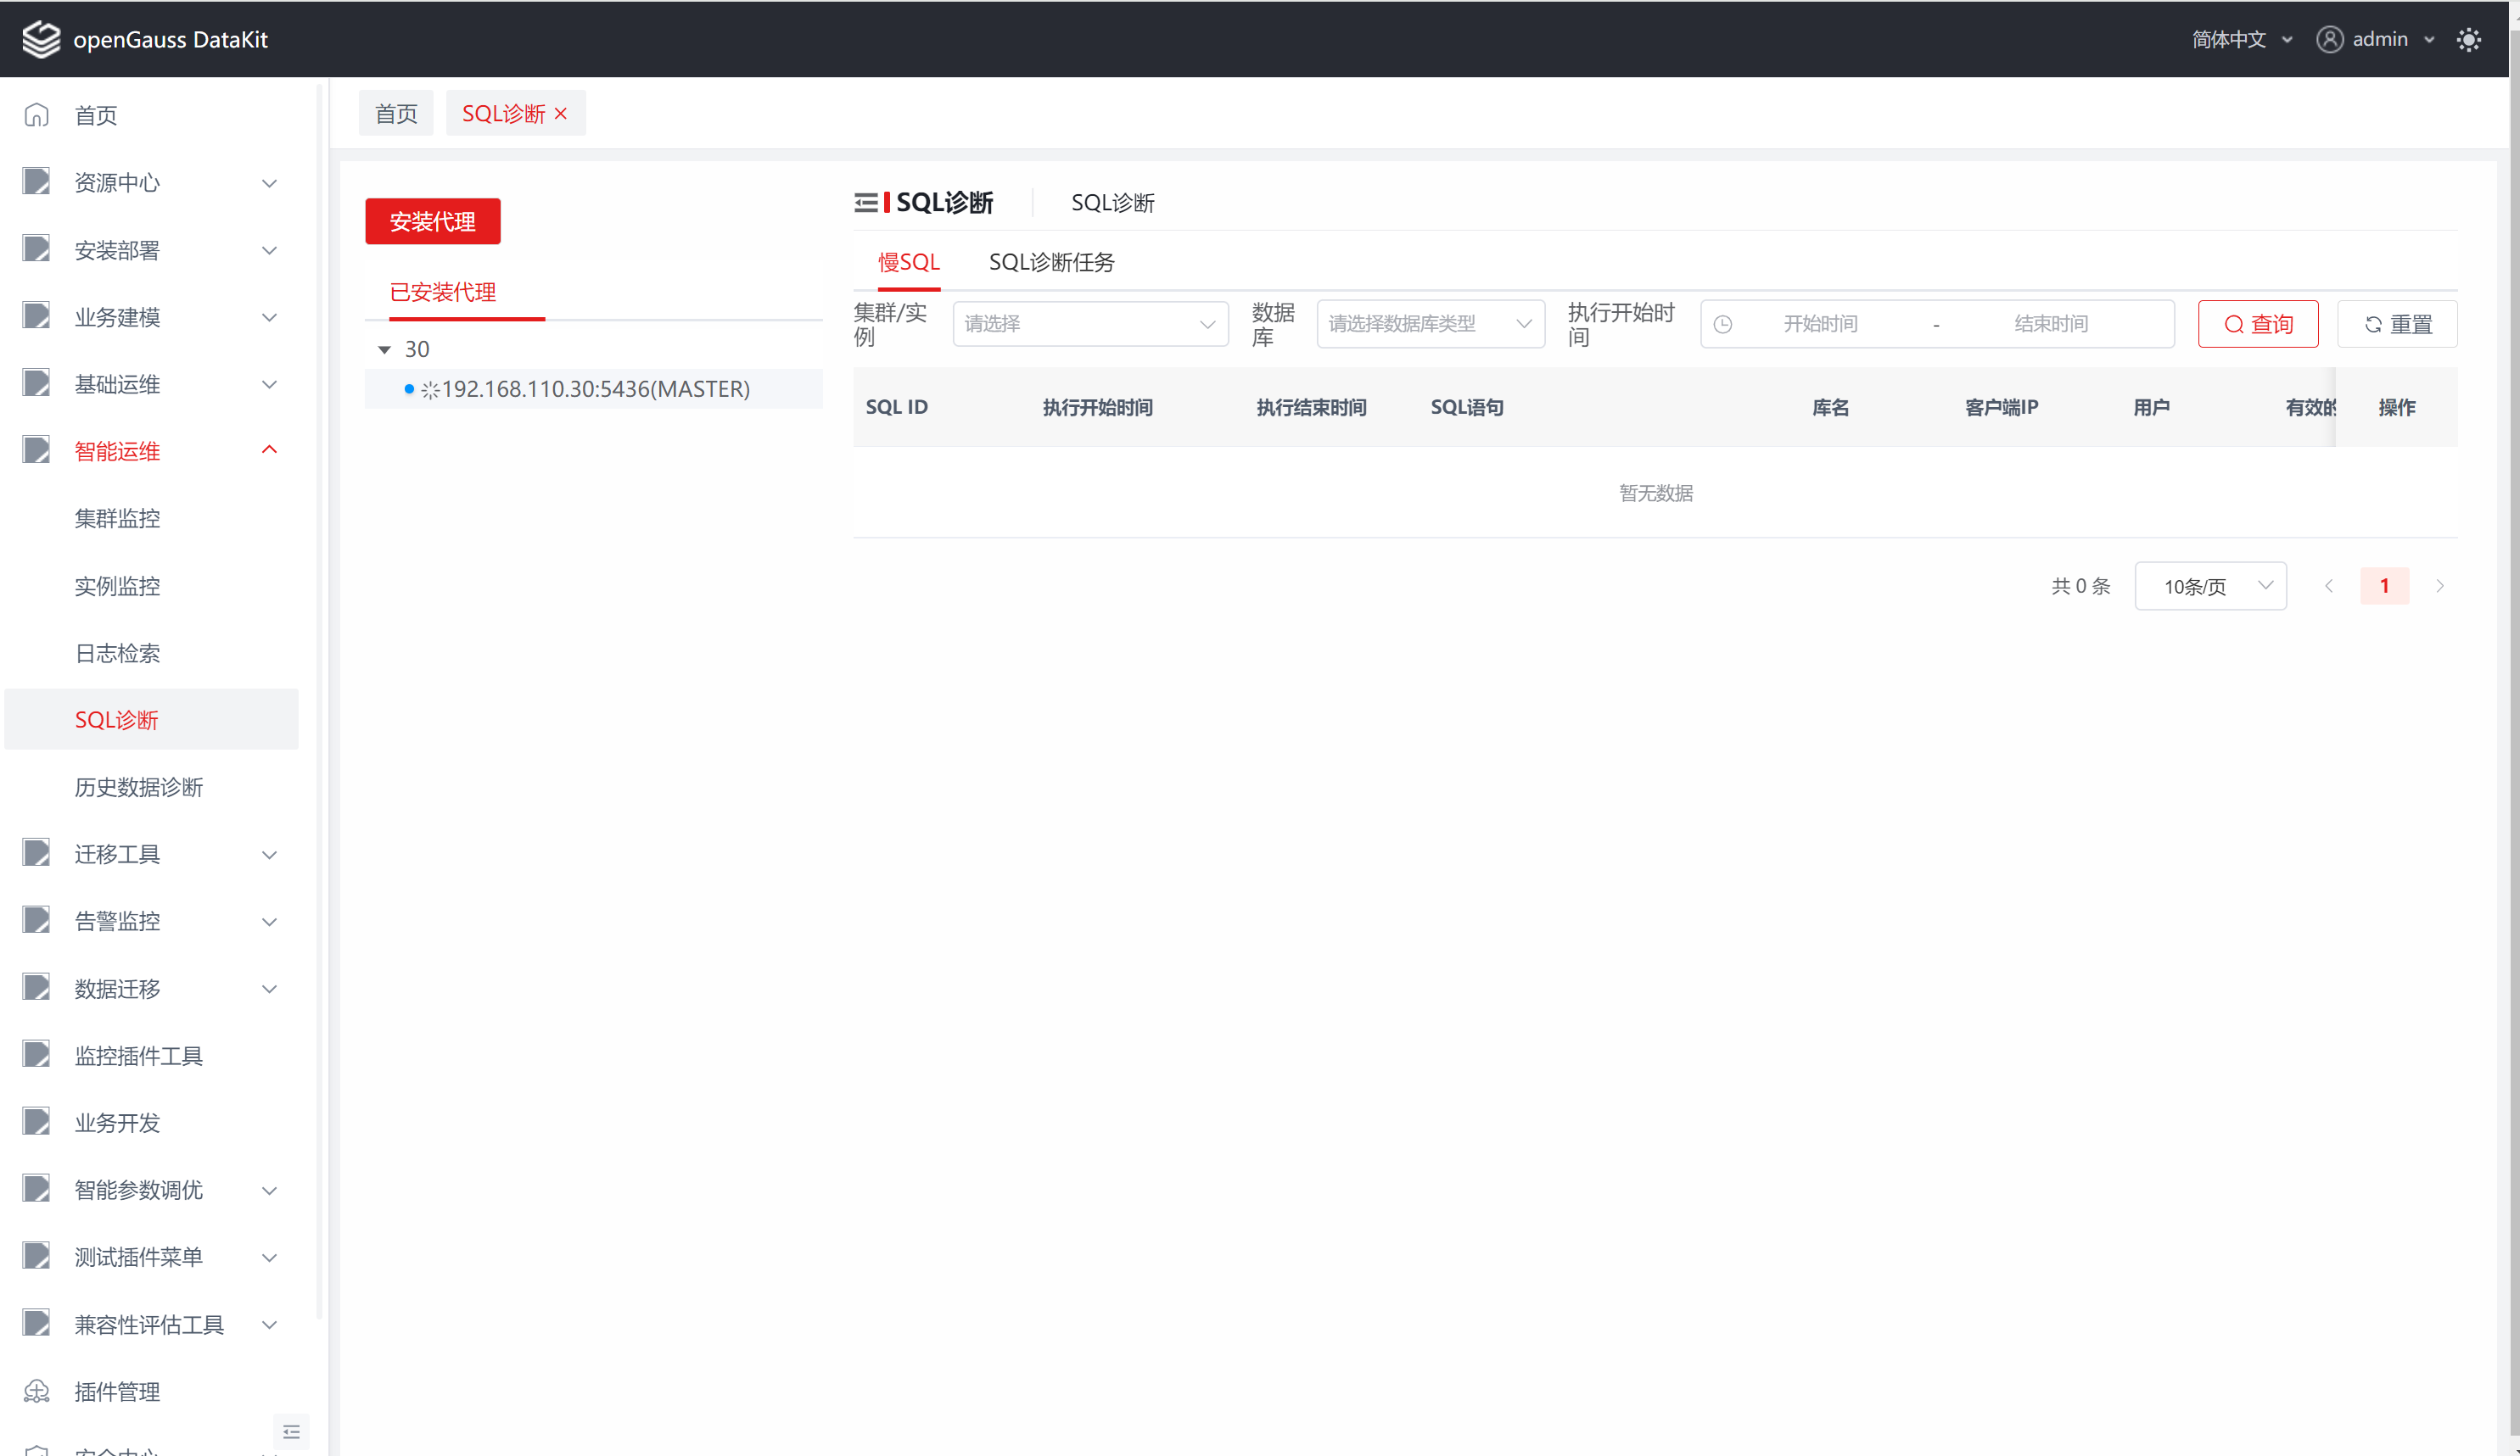2520x1456 pixels.
Task: Open the database type dropdown
Action: [1430, 324]
